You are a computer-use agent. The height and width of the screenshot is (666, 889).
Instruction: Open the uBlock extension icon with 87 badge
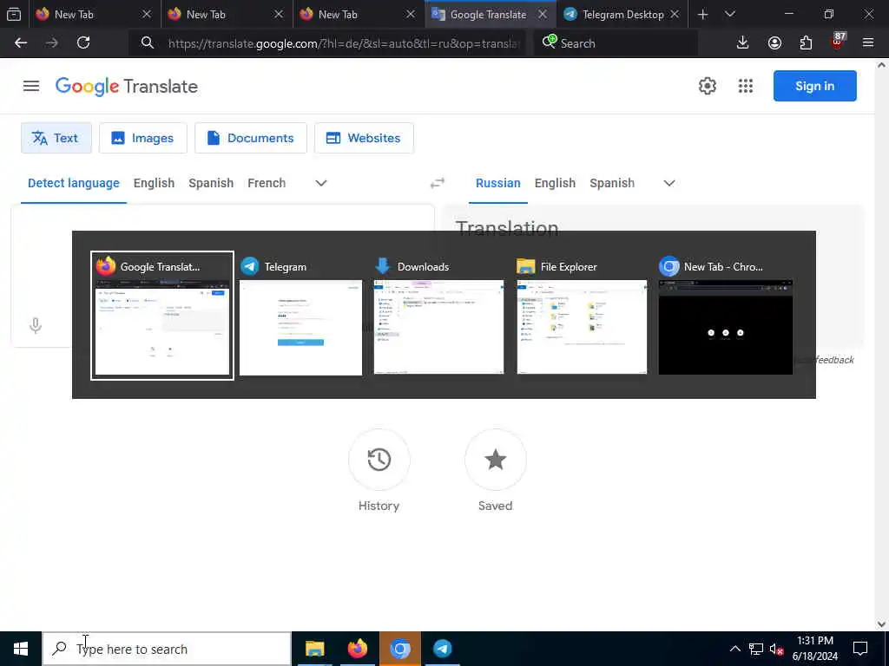pyautogui.click(x=838, y=42)
